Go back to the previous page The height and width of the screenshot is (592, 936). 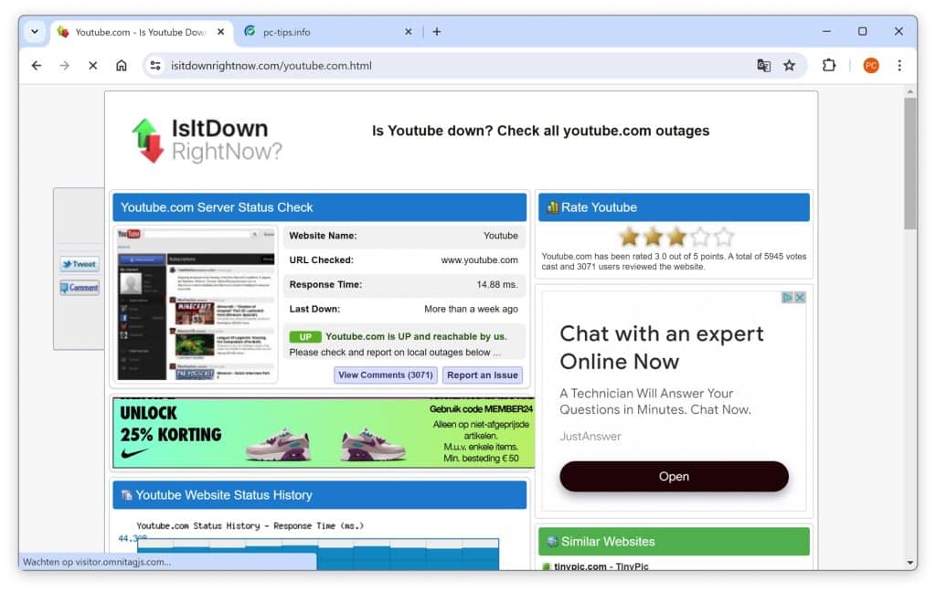(37, 66)
